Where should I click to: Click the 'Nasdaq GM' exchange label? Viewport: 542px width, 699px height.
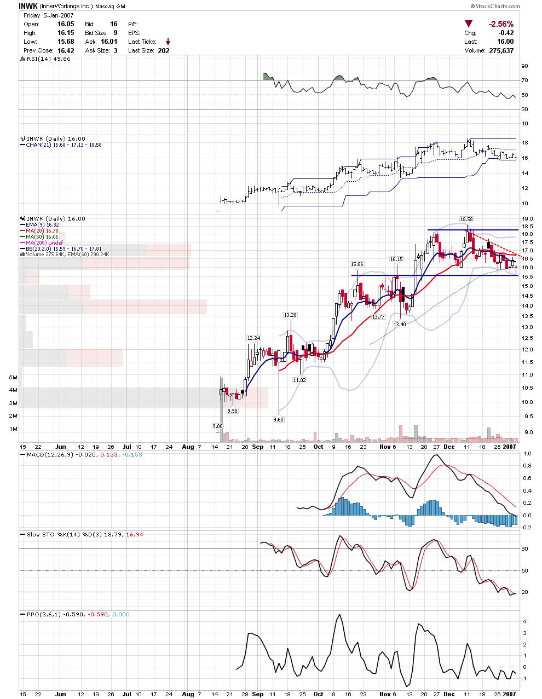110,7
